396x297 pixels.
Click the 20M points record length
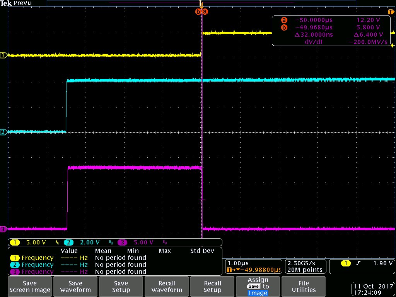click(305, 270)
